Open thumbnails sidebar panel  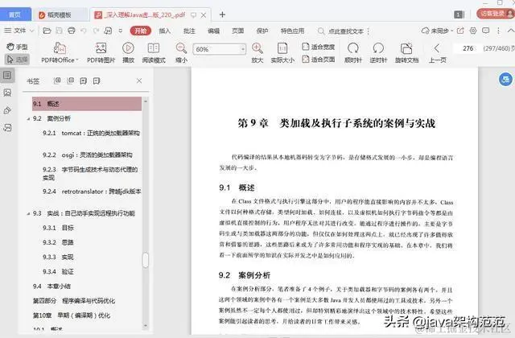click(x=7, y=93)
